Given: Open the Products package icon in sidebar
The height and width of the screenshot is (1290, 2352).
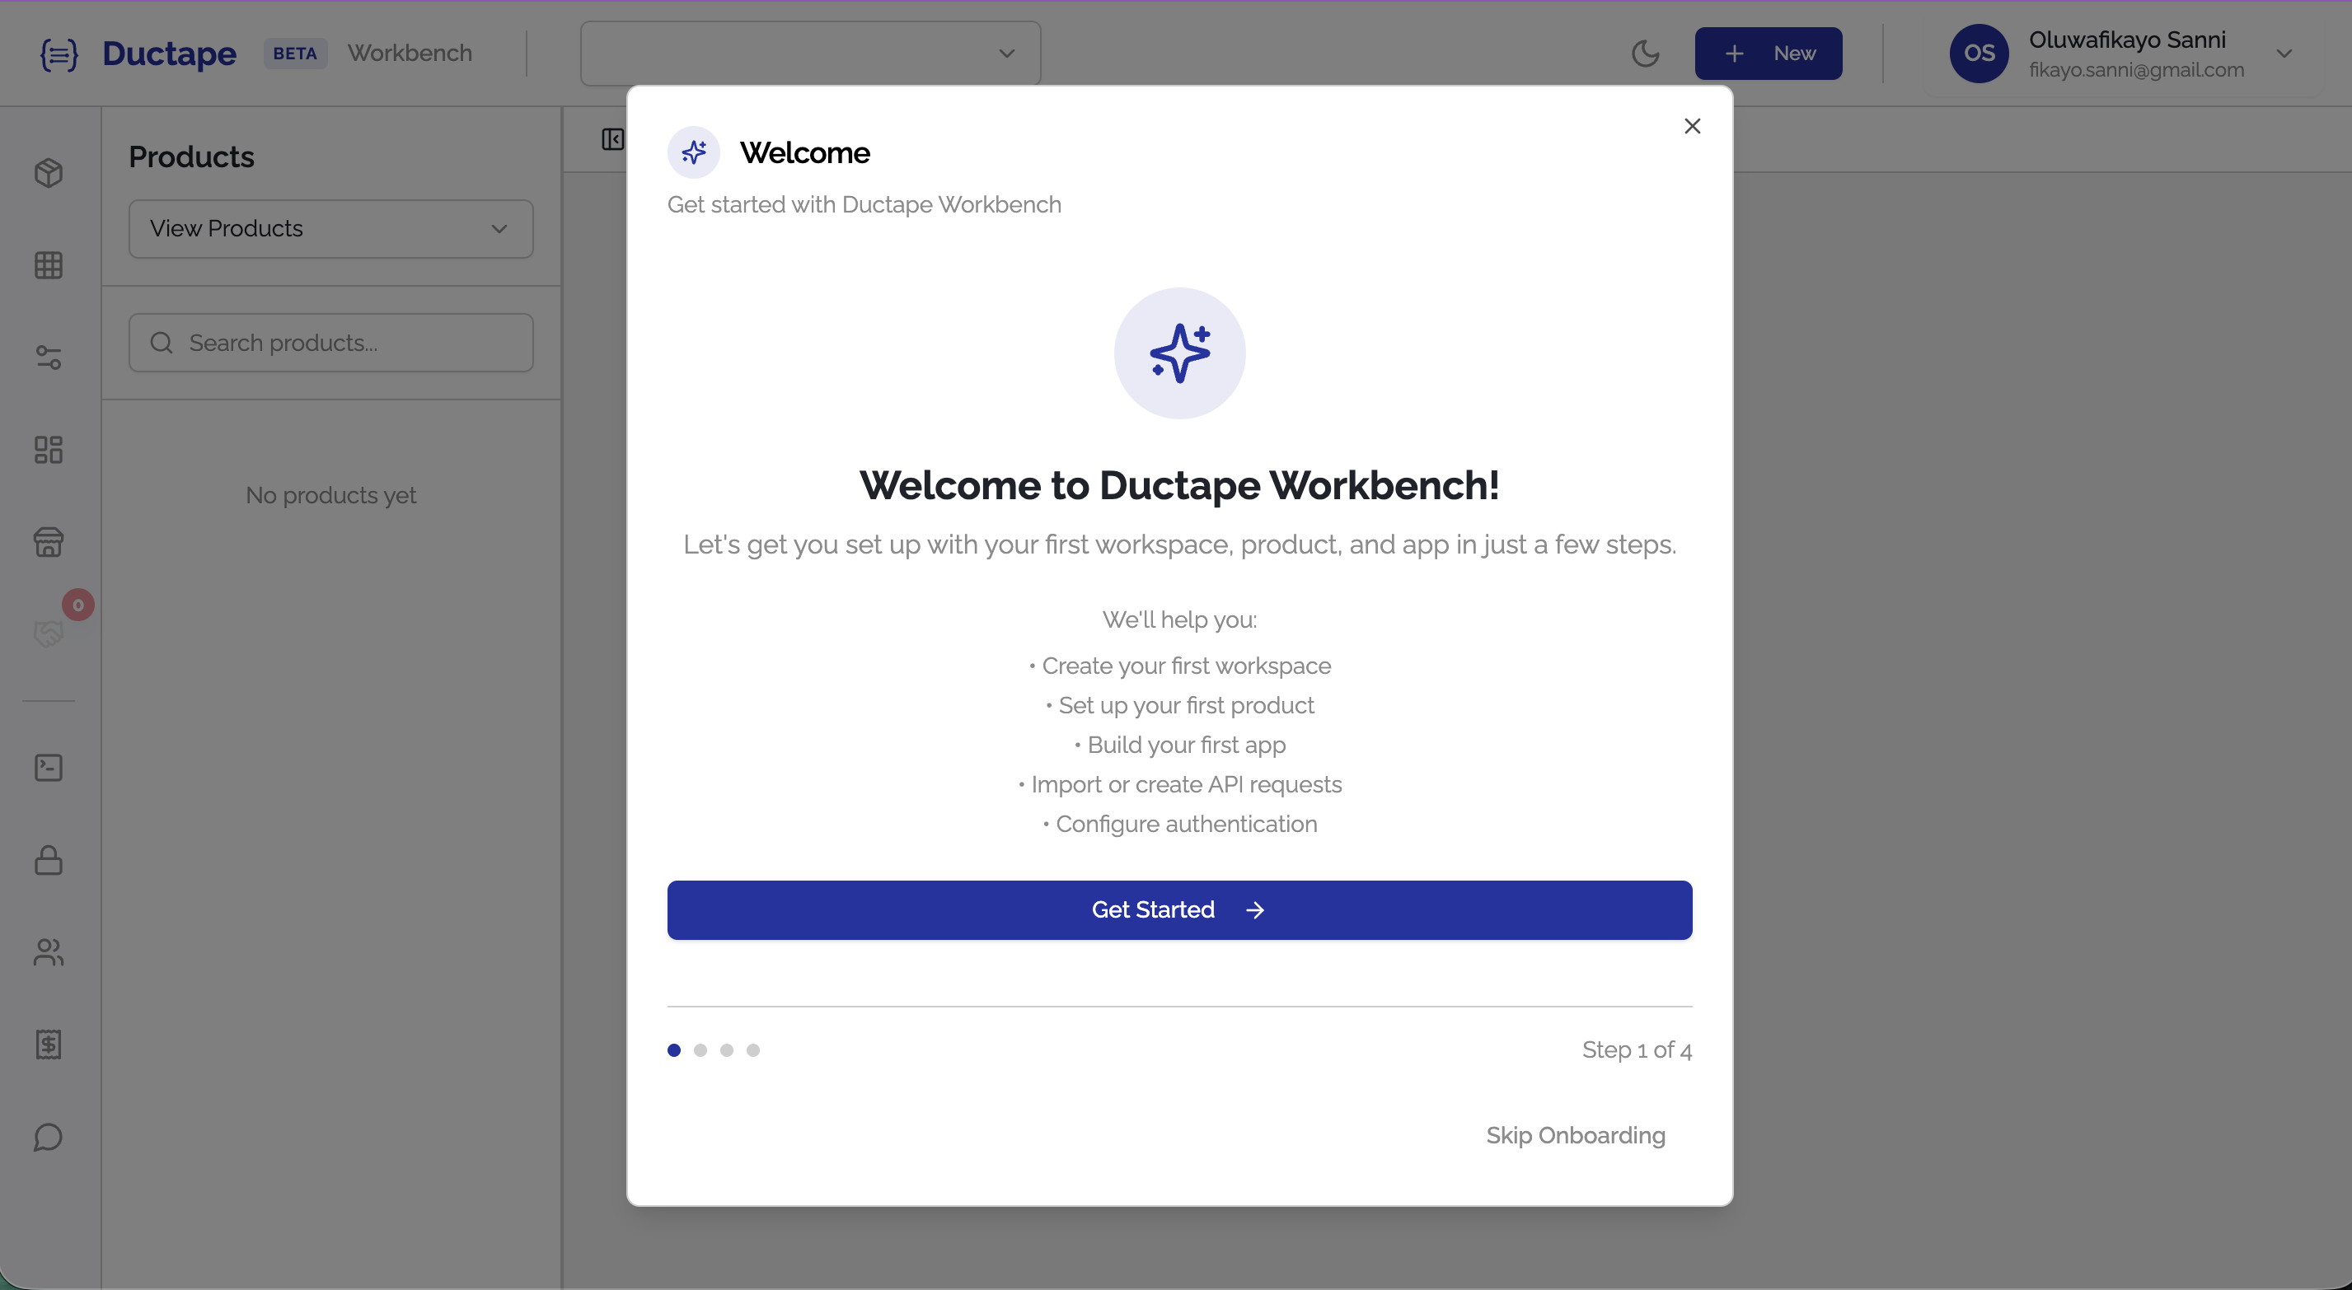Looking at the screenshot, I should [x=49, y=172].
